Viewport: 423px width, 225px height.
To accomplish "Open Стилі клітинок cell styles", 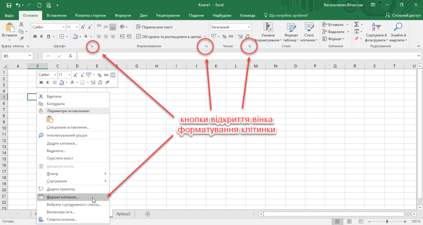I will coord(309,33).
